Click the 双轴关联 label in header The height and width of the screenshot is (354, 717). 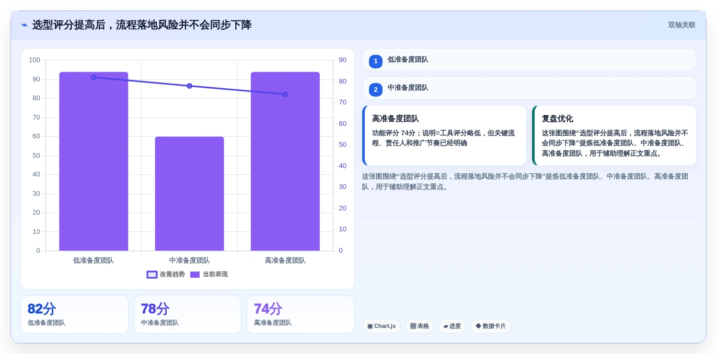click(x=681, y=25)
